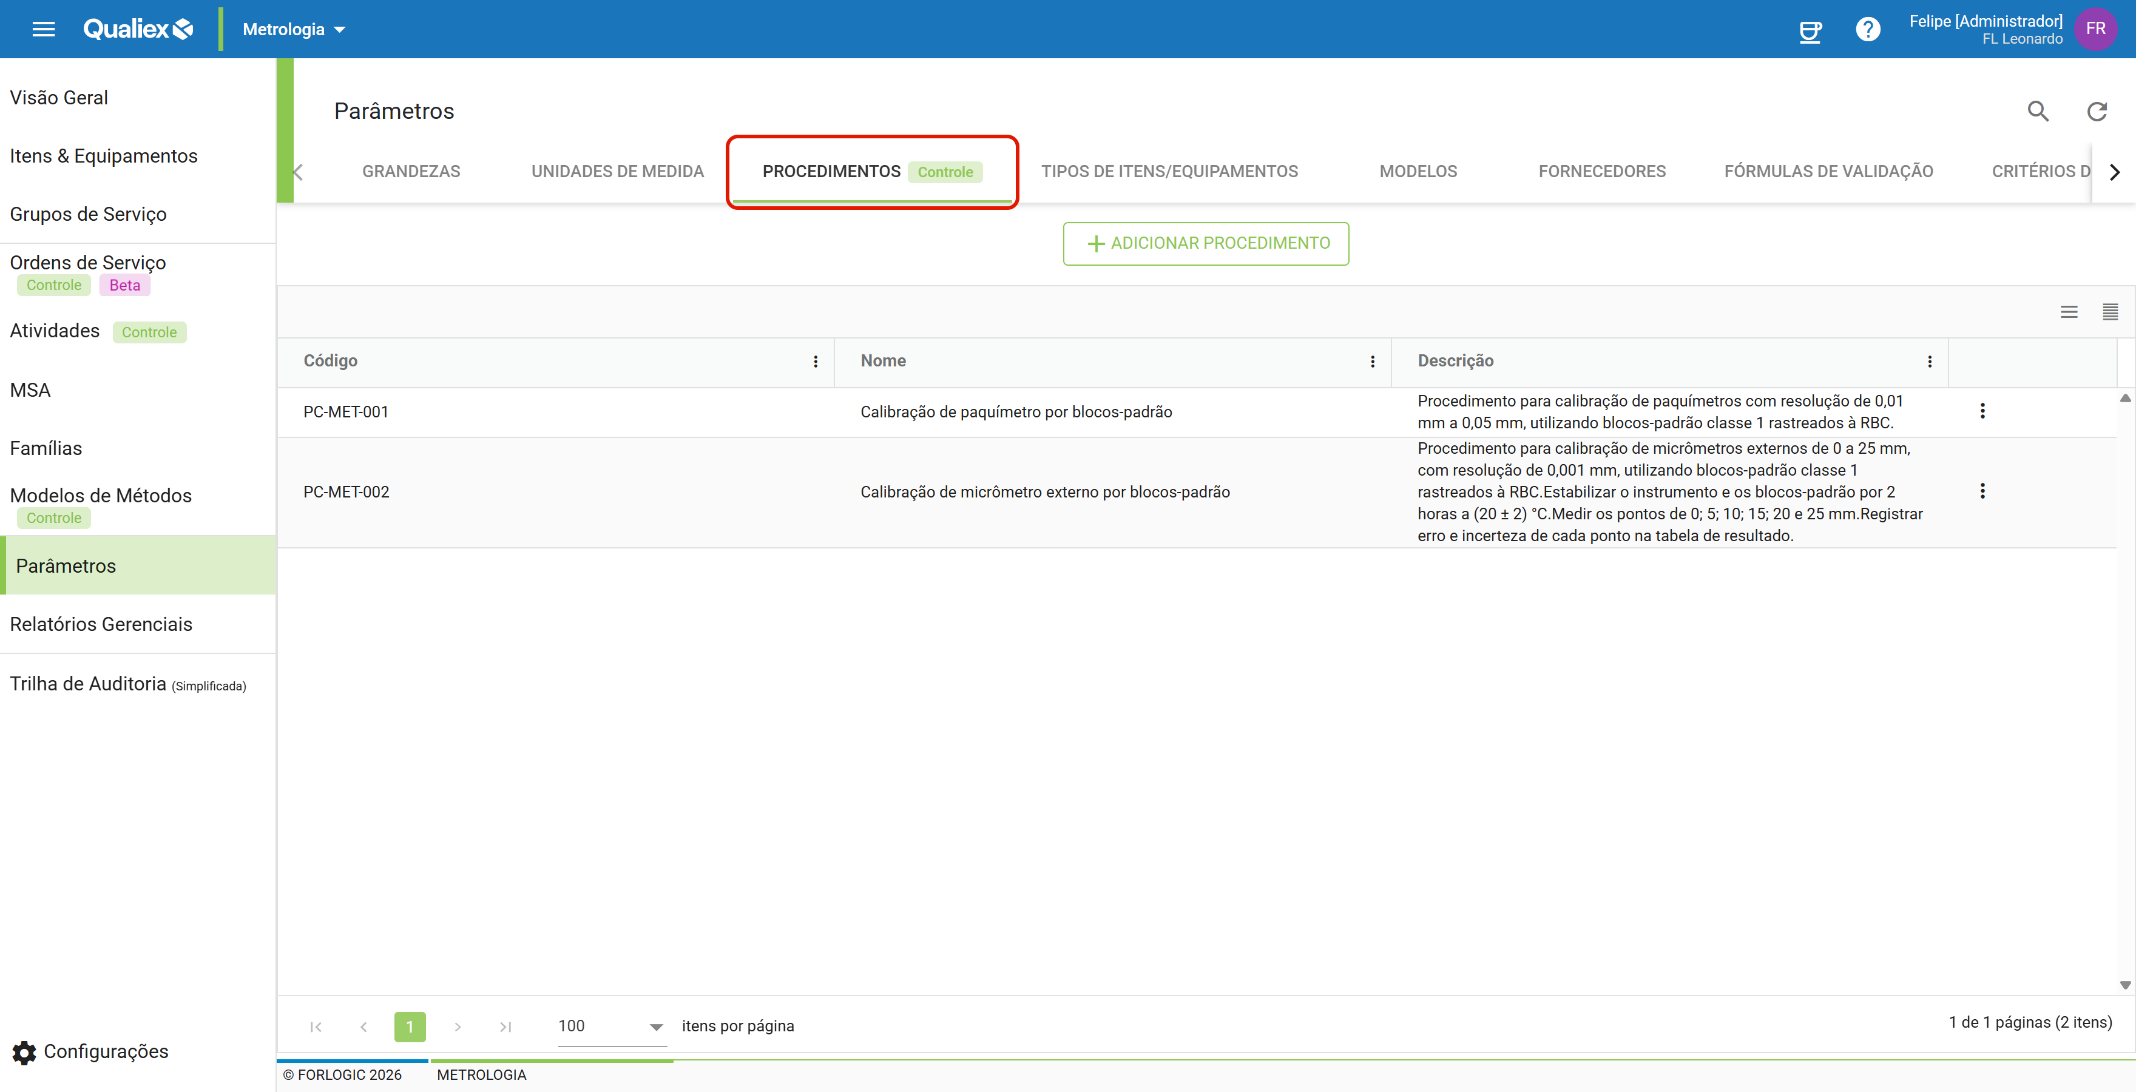Click the PC-MET-002 code cell
Viewport: 2136px width, 1092px height.
(346, 493)
